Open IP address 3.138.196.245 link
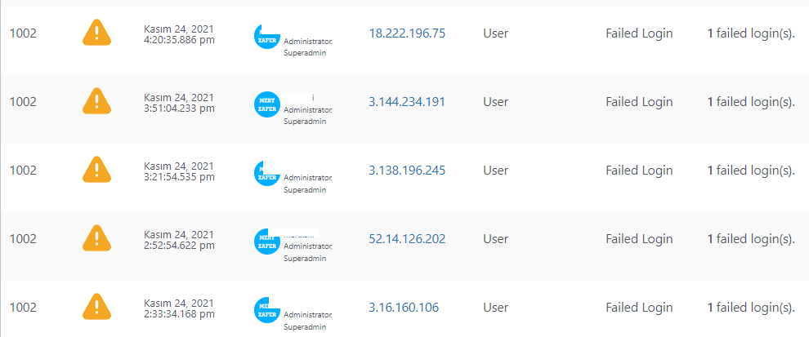This screenshot has width=809, height=337. click(407, 171)
